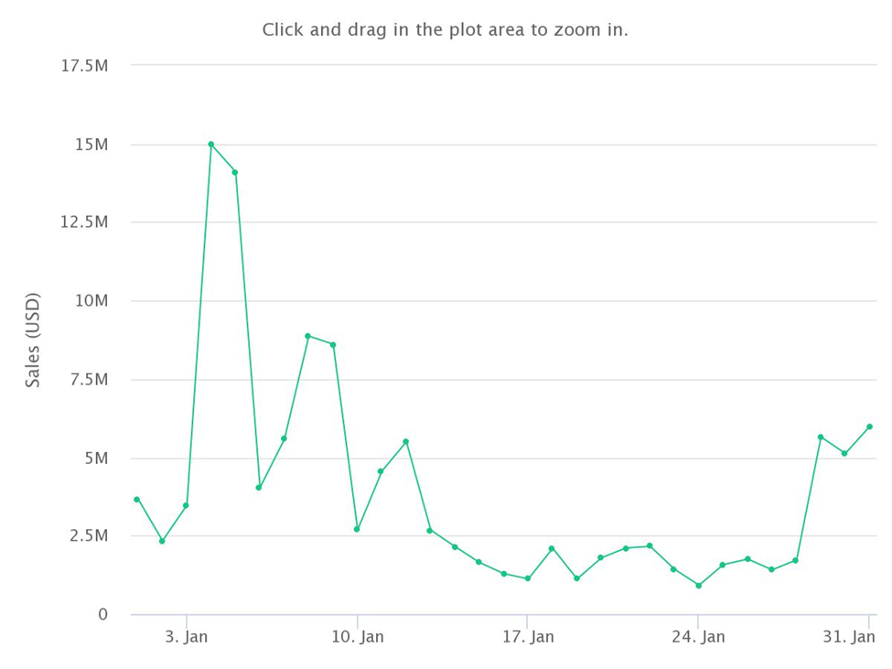The height and width of the screenshot is (669, 892).
Task: Click the chart subtitle about zooming in
Action: [446, 29]
